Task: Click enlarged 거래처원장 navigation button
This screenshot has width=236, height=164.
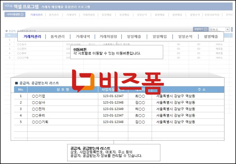Action: click(108, 36)
